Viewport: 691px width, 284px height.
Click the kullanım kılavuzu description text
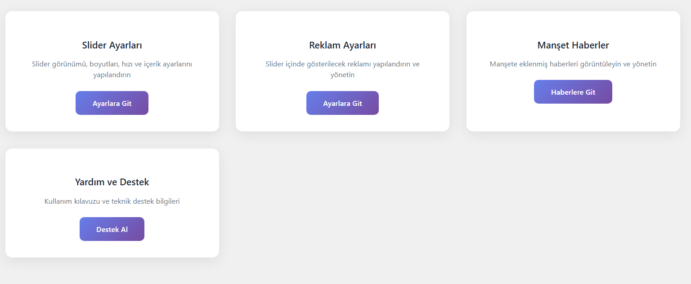click(112, 201)
